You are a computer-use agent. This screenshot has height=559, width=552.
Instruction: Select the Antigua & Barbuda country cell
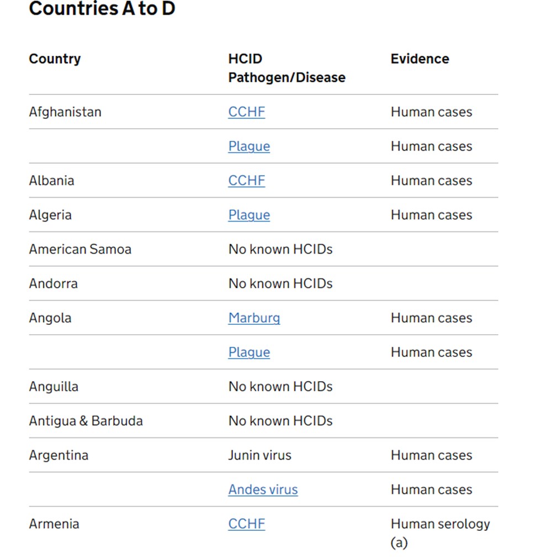pyautogui.click(x=86, y=421)
